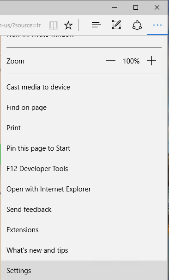Maximize the browser window
This screenshot has height=280, width=169.
[x=136, y=7]
